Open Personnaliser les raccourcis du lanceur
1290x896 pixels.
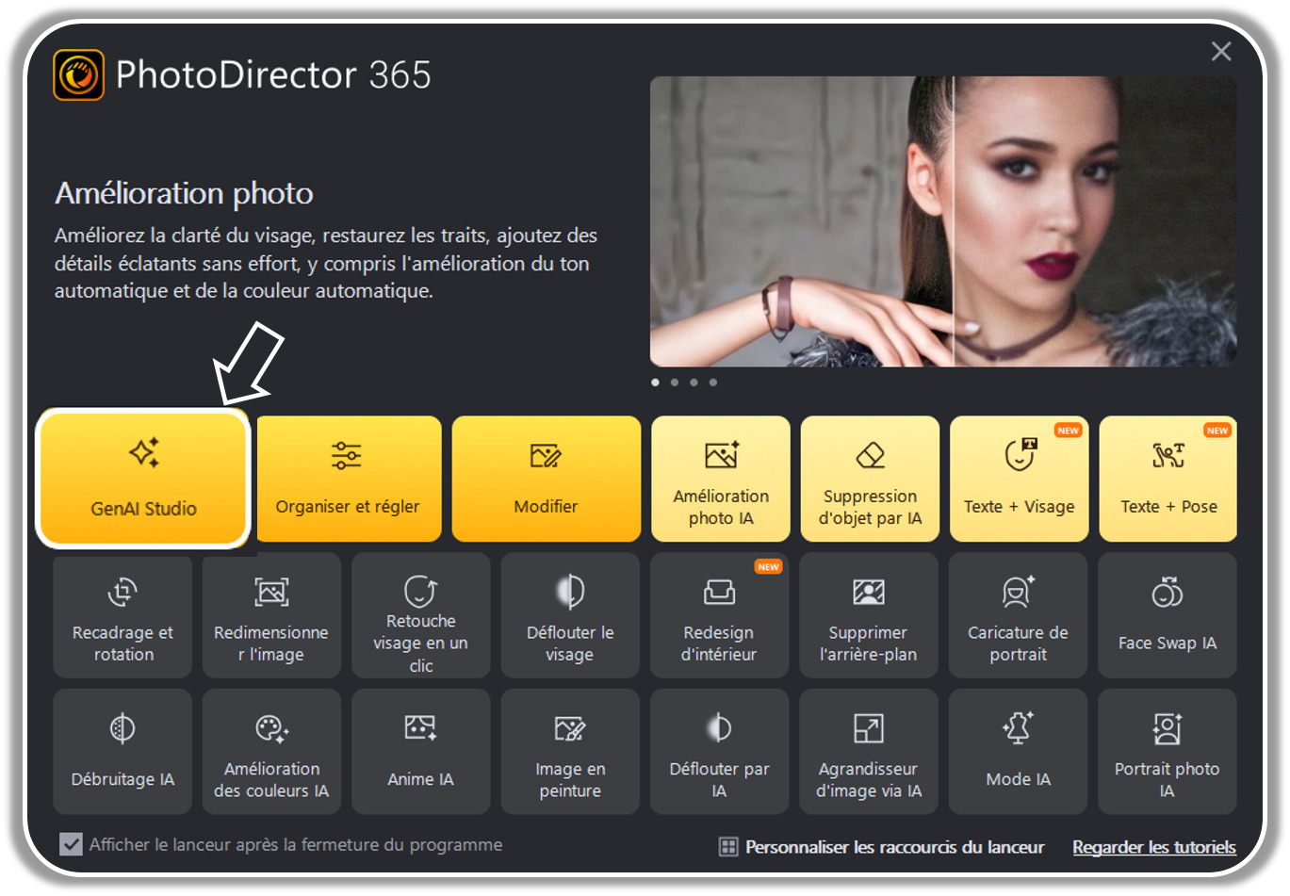[893, 847]
